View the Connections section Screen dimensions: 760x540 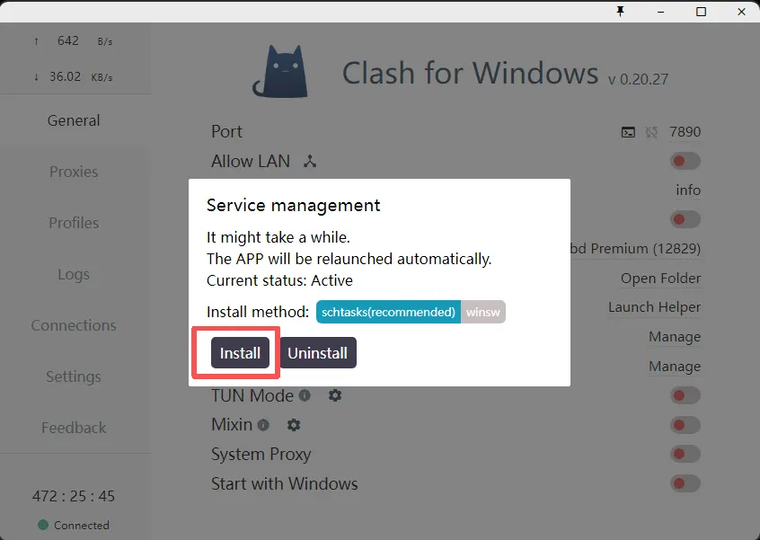click(74, 325)
